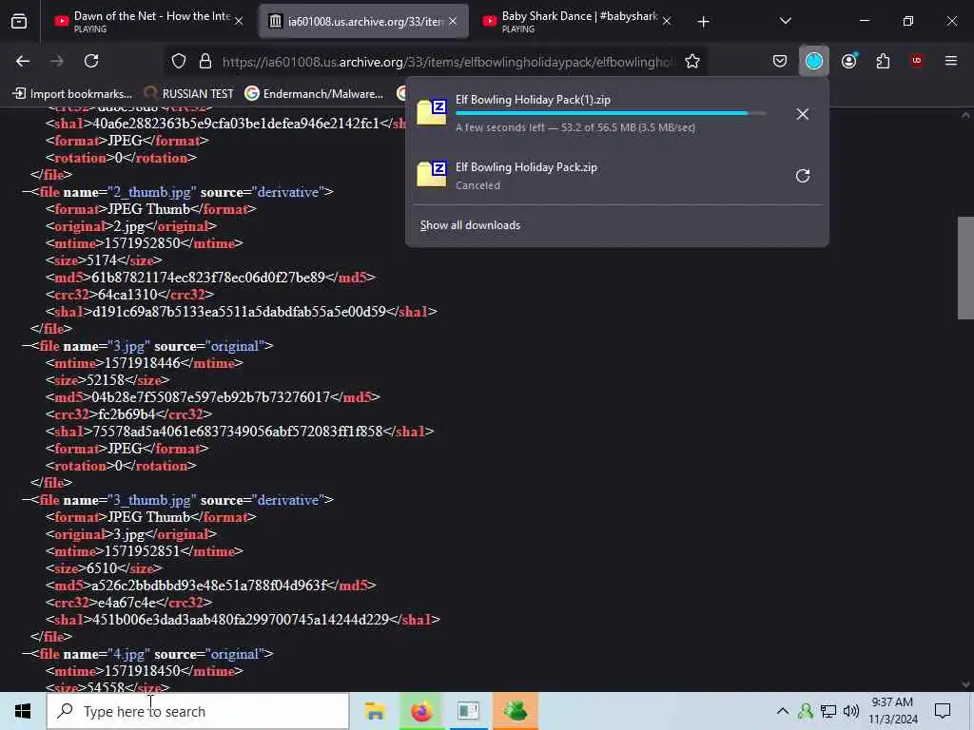Viewport: 974px width, 730px height.
Task: Close the archive.org tab
Action: pyautogui.click(x=453, y=21)
